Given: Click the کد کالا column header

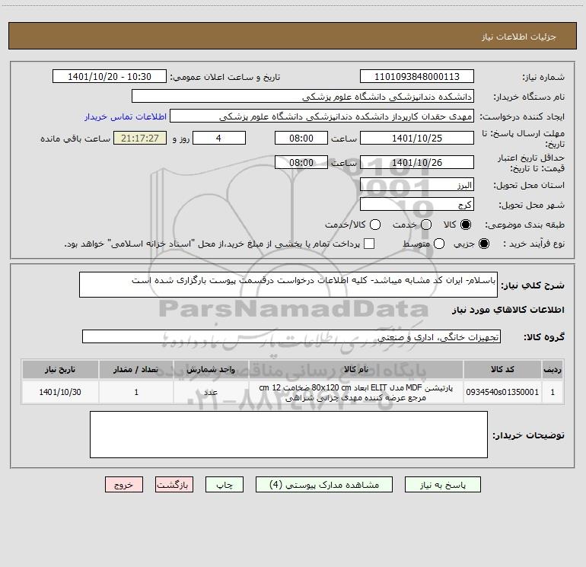Looking at the screenshot, I should [502, 369].
